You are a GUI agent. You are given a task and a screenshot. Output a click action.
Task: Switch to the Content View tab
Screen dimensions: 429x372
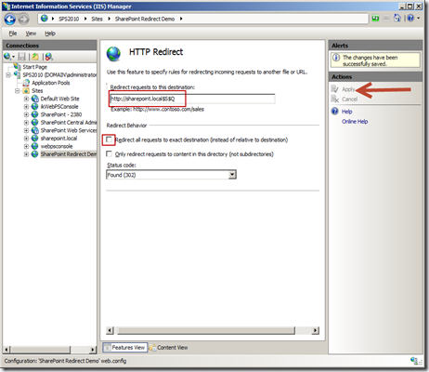[x=169, y=348]
